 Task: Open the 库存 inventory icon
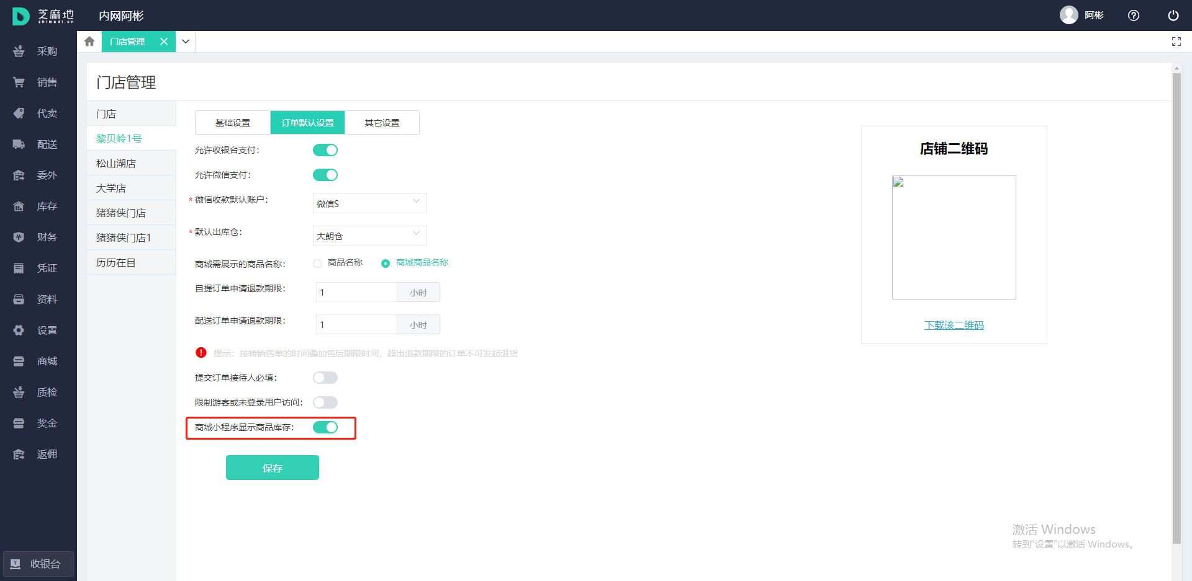click(19, 206)
